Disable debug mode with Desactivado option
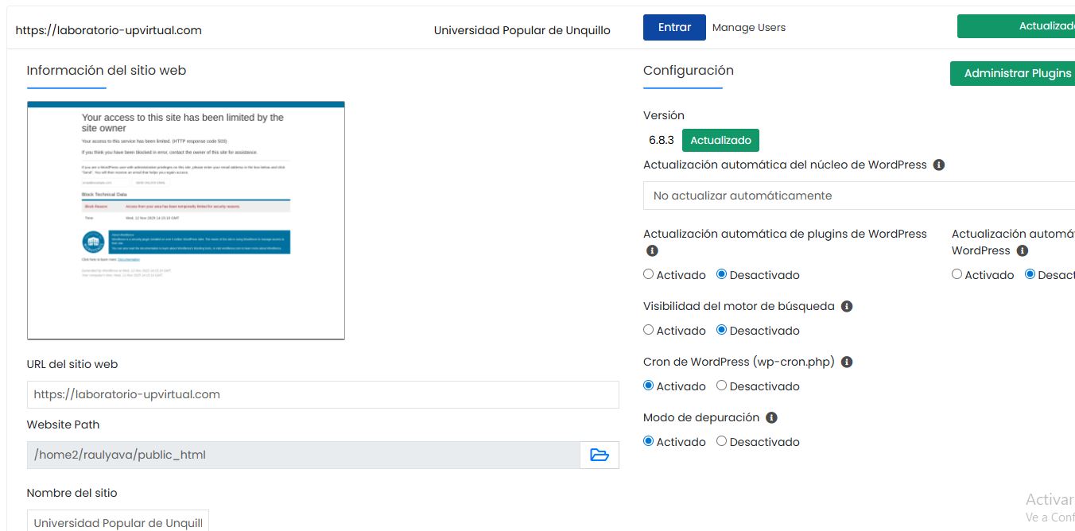The height and width of the screenshot is (531, 1075). [x=721, y=441]
